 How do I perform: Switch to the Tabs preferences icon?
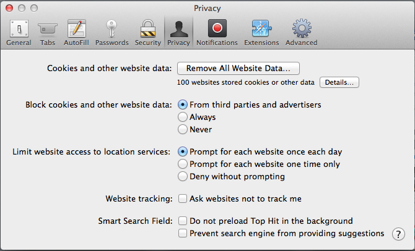pyautogui.click(x=47, y=32)
